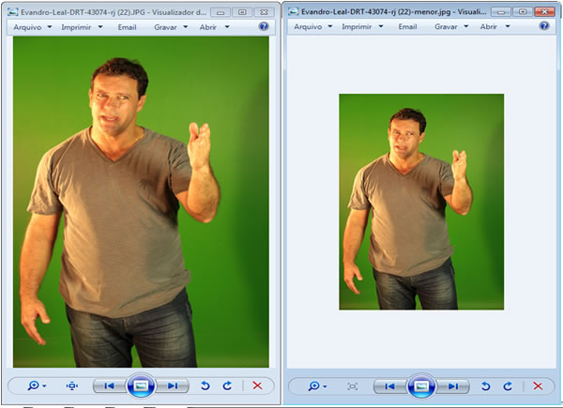
Task: Start slideshow in right viewer window
Action: coord(421,386)
